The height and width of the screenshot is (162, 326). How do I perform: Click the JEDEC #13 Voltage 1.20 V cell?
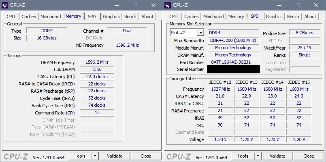point(247,139)
